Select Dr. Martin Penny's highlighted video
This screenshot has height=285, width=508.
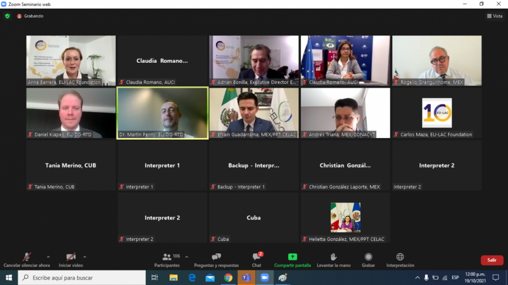pyautogui.click(x=162, y=113)
